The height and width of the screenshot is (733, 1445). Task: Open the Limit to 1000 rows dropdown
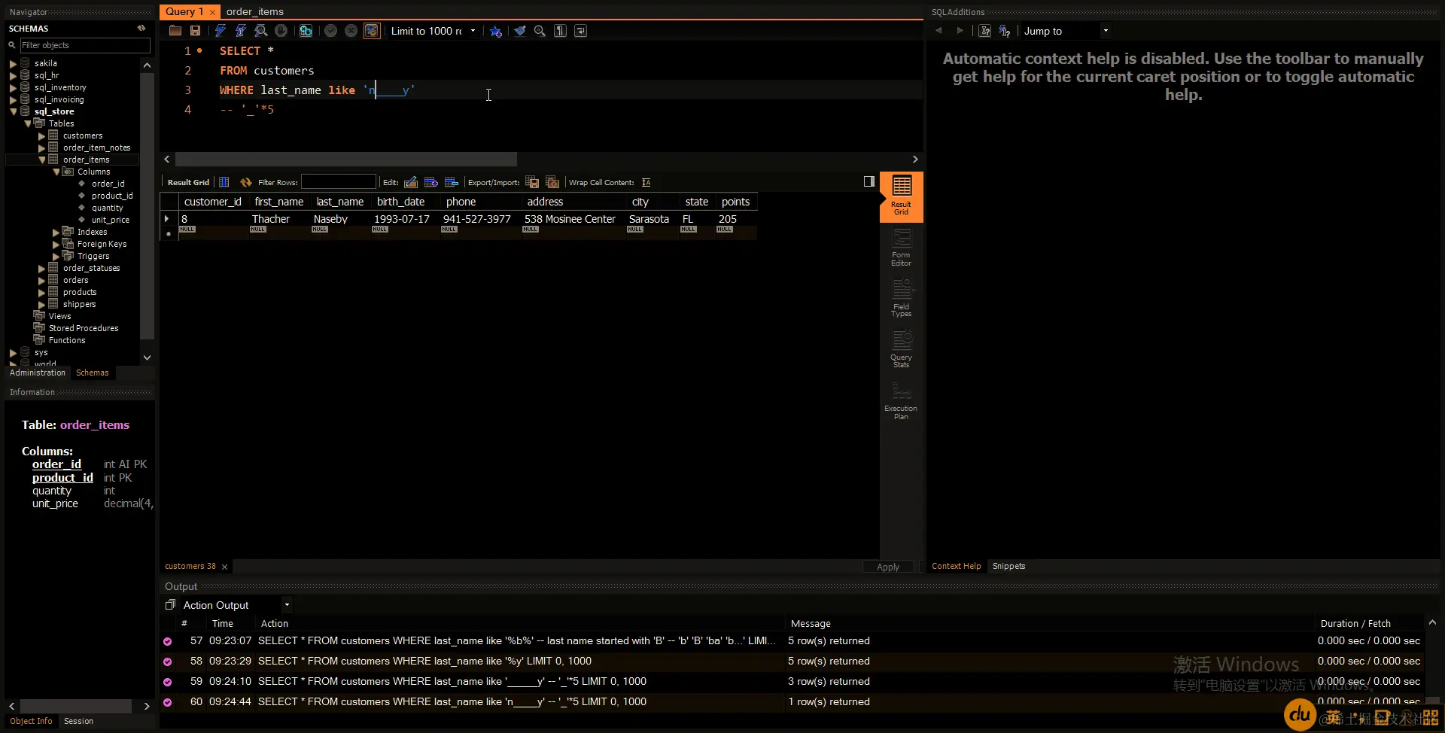click(473, 31)
